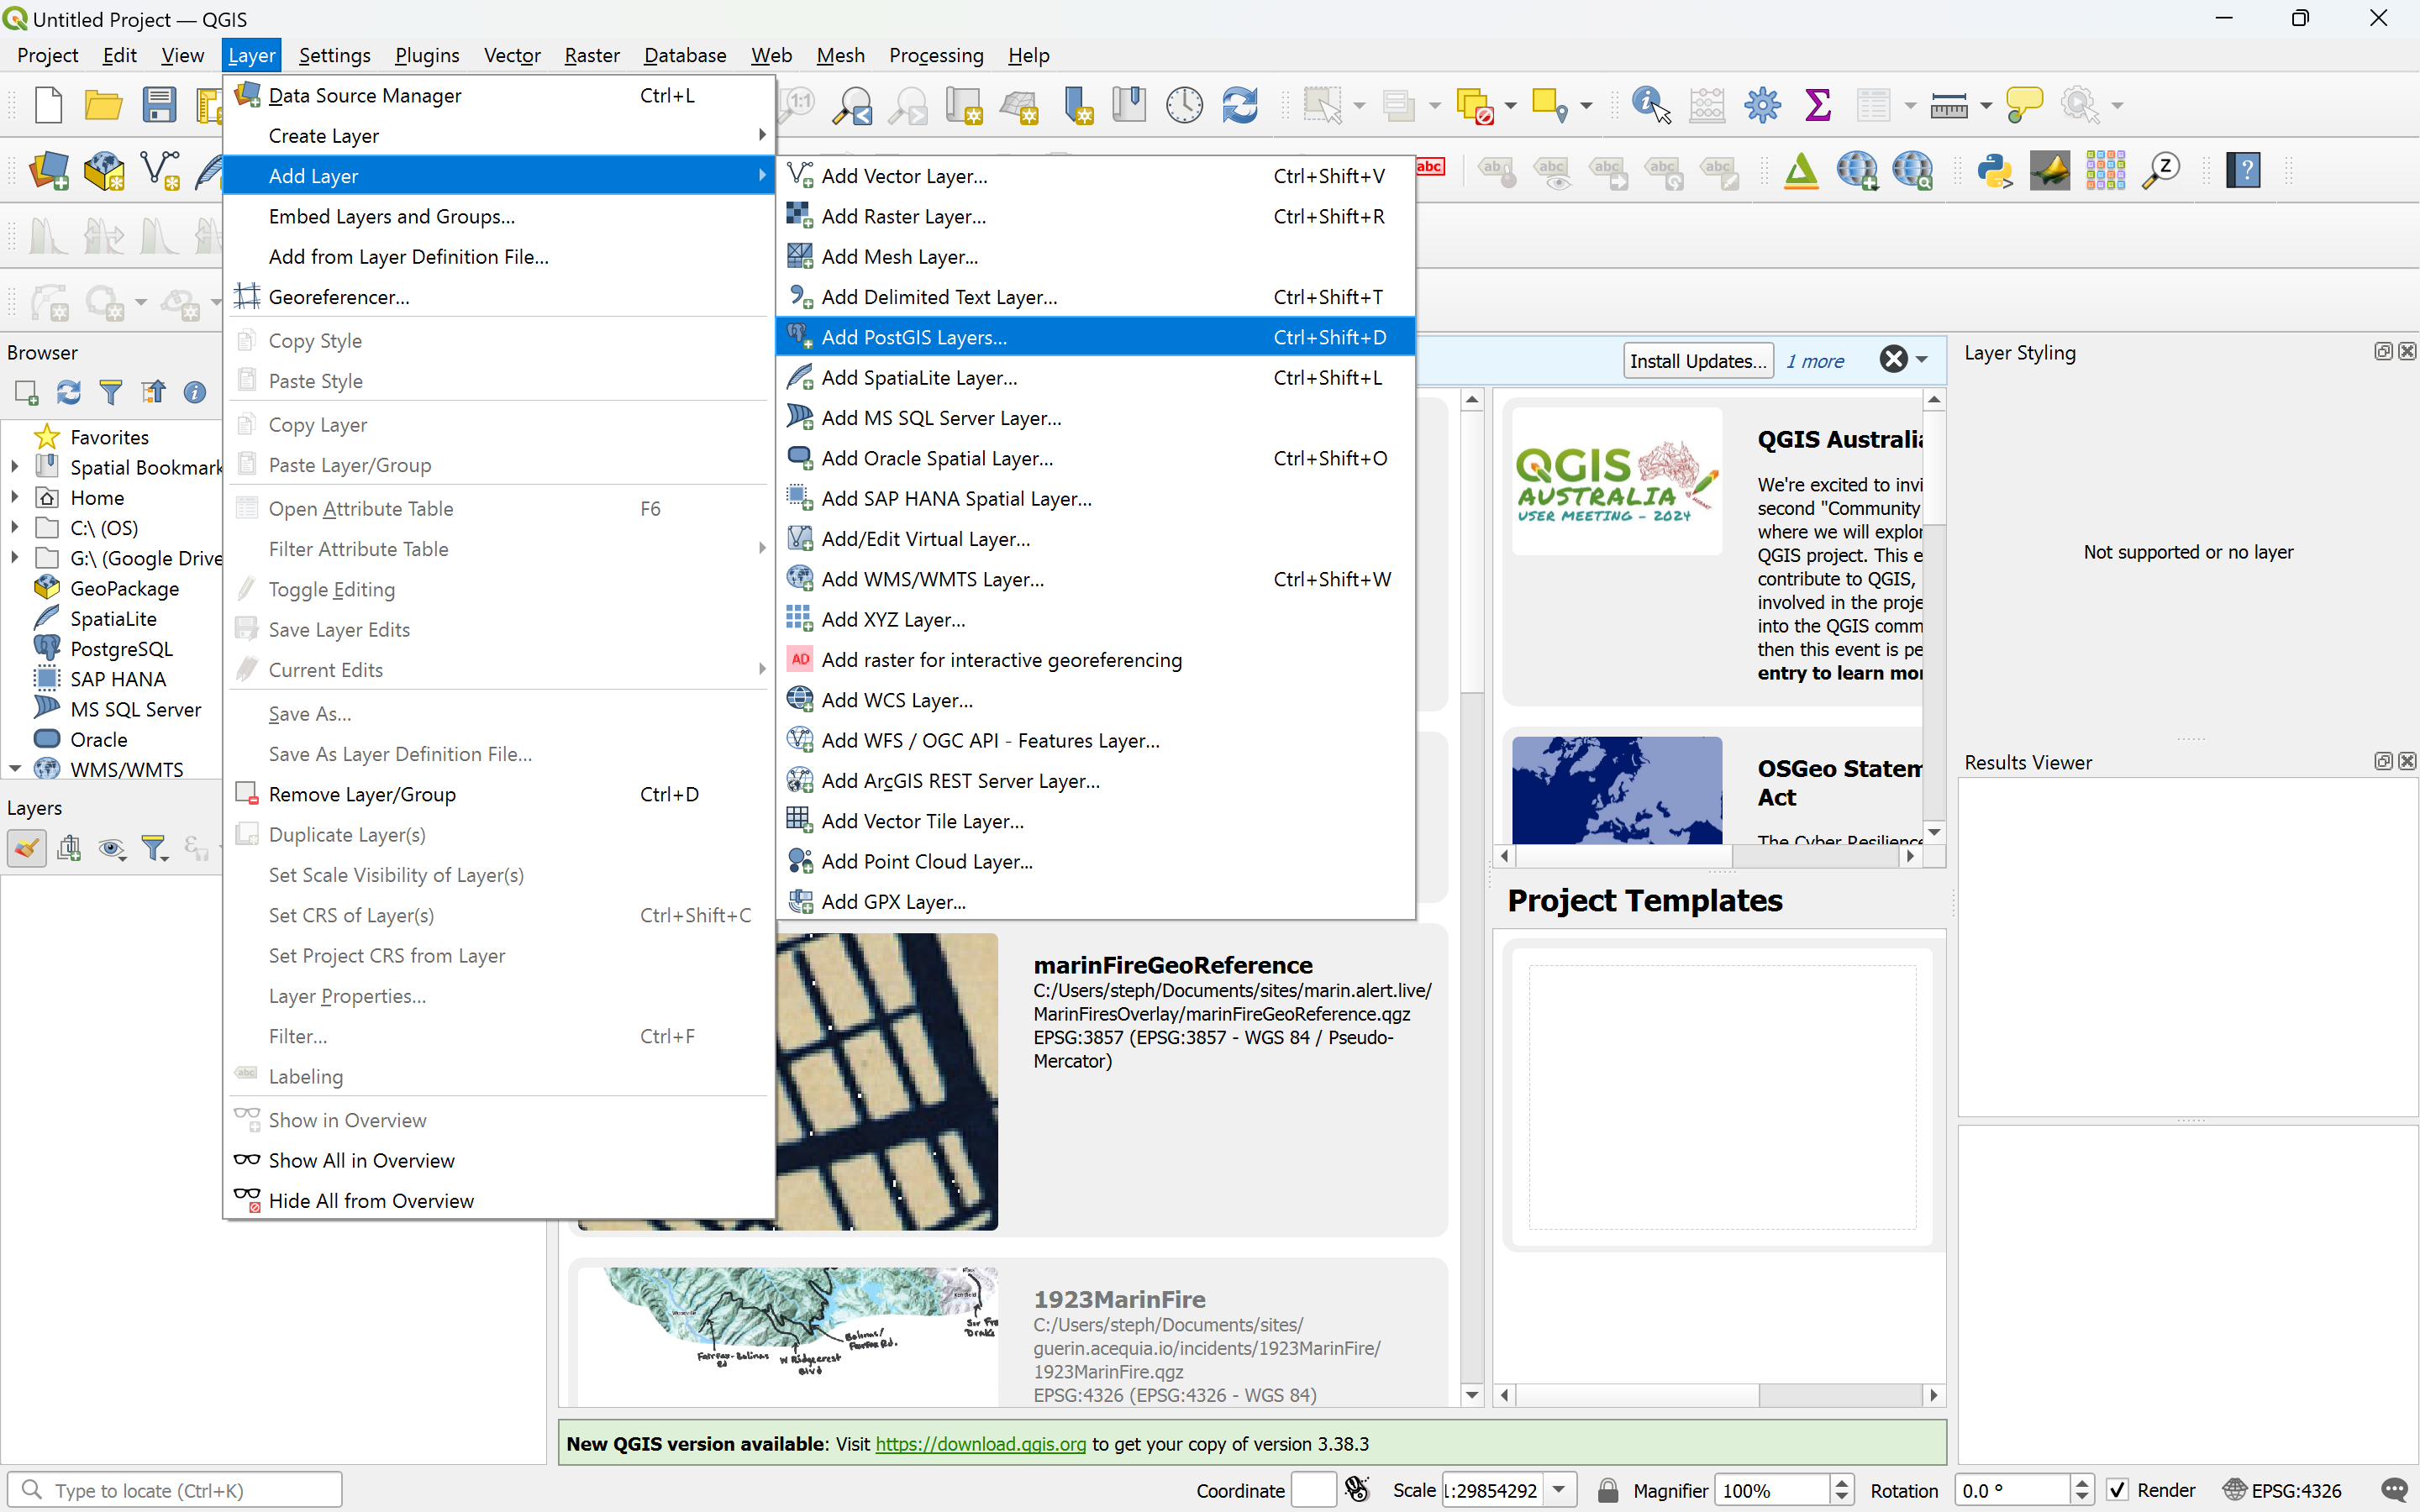Click Browser Enable Properties Widget info icon
Viewport: 2420px width, 1512px height.
pos(195,393)
